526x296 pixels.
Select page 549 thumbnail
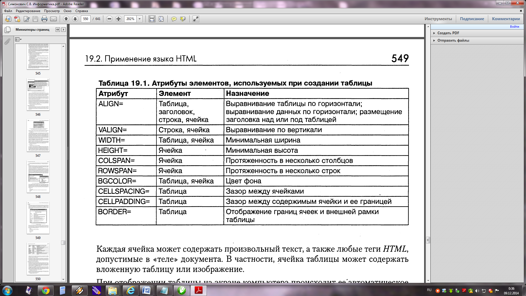point(38,218)
